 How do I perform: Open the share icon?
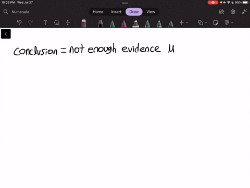(222, 12)
